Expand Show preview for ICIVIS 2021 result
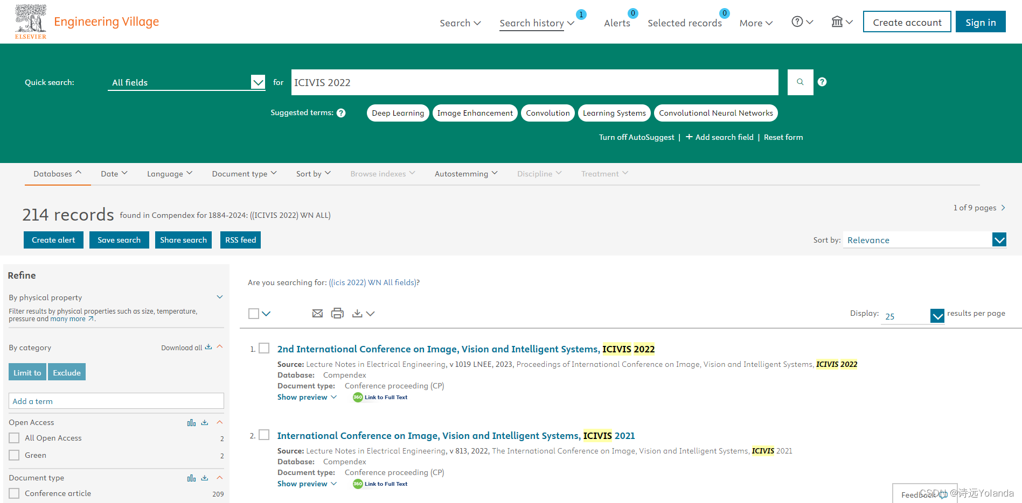 pos(307,484)
